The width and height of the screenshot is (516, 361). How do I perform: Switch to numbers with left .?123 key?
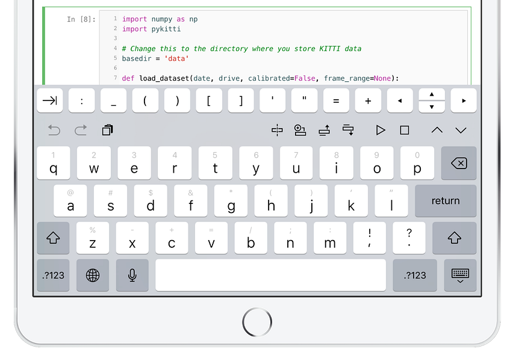pos(53,275)
